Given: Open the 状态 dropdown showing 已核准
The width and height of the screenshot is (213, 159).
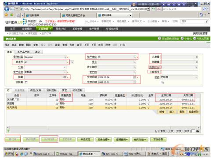Looking at the screenshot, I should click(x=196, y=77).
